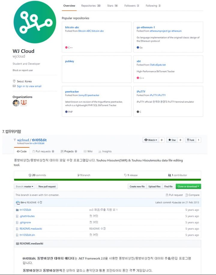
Task: Click the Fork button
Action: [x=190, y=140]
